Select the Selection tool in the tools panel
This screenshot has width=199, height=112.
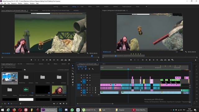click(73, 66)
